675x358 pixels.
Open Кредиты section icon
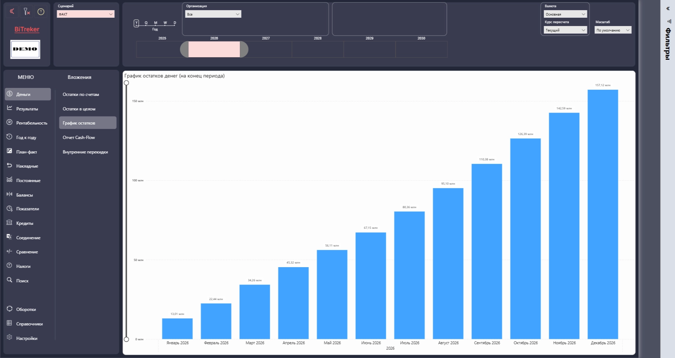point(9,223)
